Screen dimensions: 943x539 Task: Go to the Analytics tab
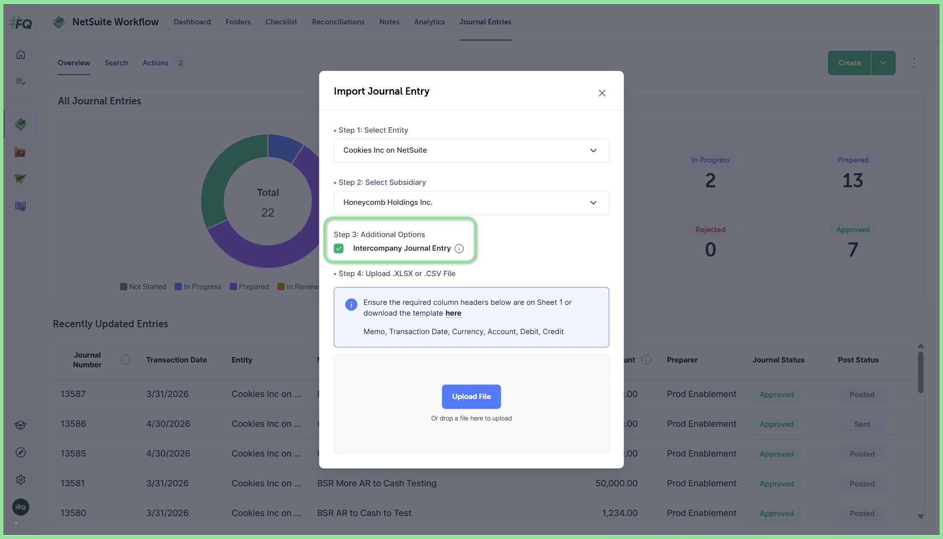pos(429,22)
